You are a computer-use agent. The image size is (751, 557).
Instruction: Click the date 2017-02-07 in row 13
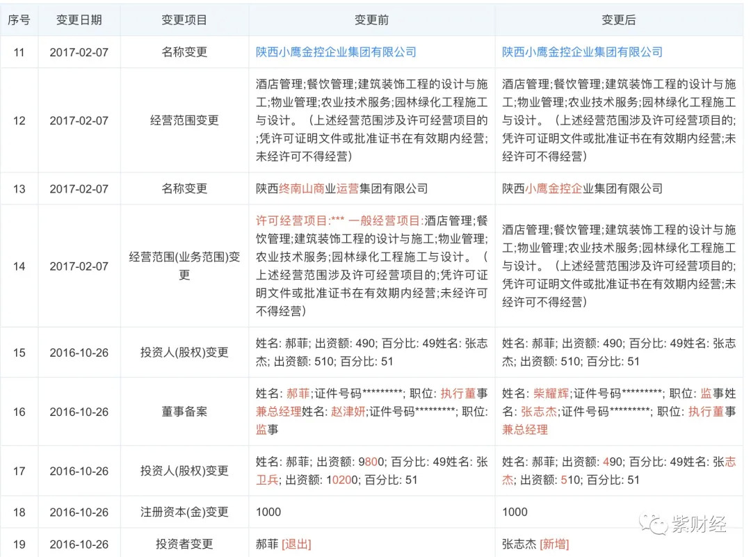pos(79,189)
